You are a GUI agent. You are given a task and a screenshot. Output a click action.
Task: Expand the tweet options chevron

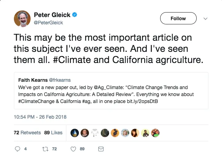tap(205, 18)
